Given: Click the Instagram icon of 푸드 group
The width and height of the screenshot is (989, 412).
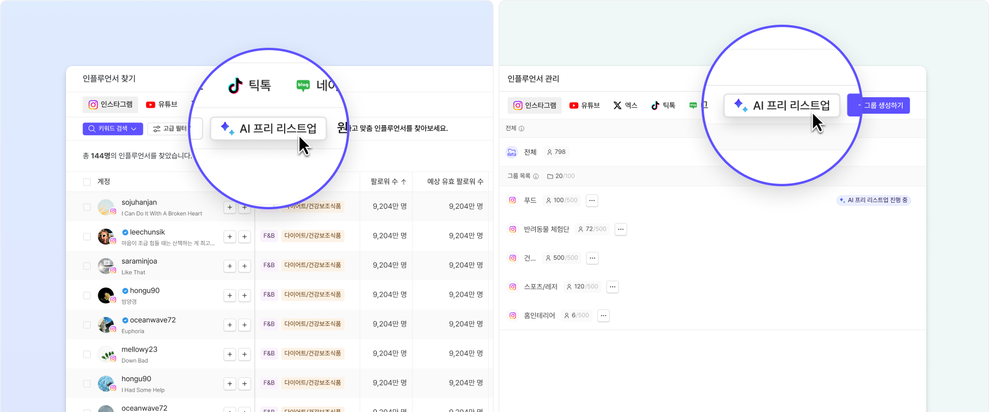Looking at the screenshot, I should [x=513, y=201].
